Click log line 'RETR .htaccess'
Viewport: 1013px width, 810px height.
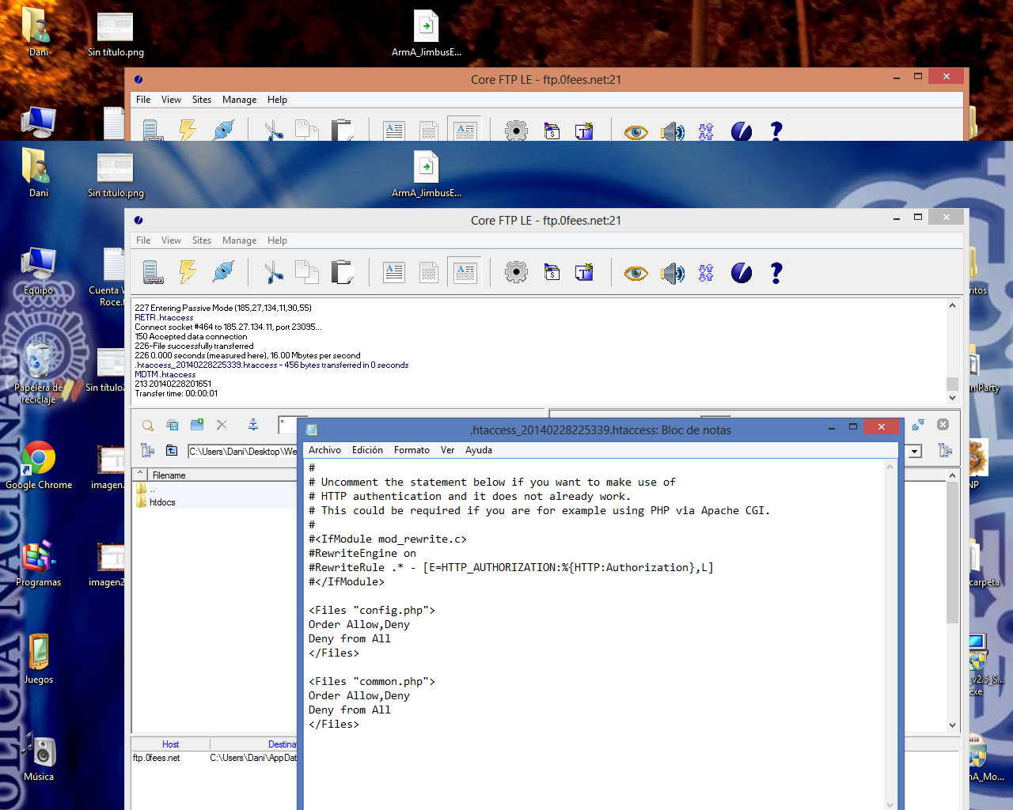coord(164,317)
